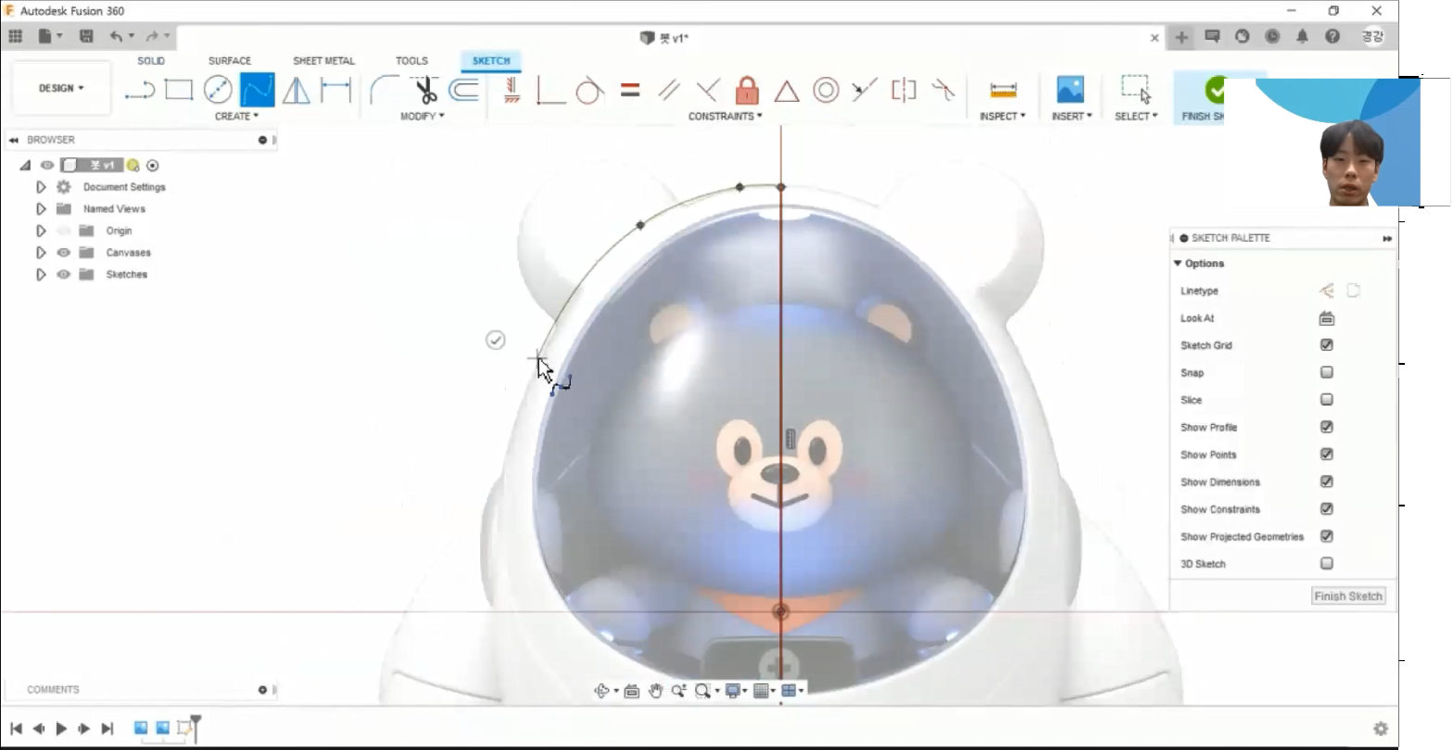Switch to the SURFACE tab
Image resolution: width=1453 pixels, height=750 pixels.
pyautogui.click(x=230, y=61)
